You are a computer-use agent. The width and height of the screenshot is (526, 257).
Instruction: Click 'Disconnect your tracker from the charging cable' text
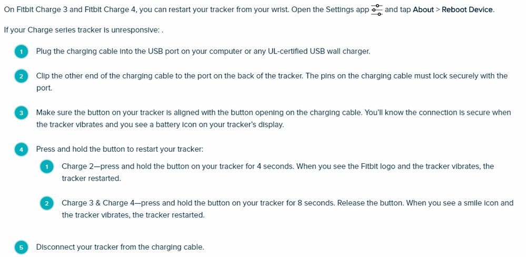point(120,247)
